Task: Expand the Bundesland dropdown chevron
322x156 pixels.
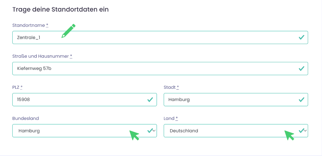Action: [x=154, y=131]
